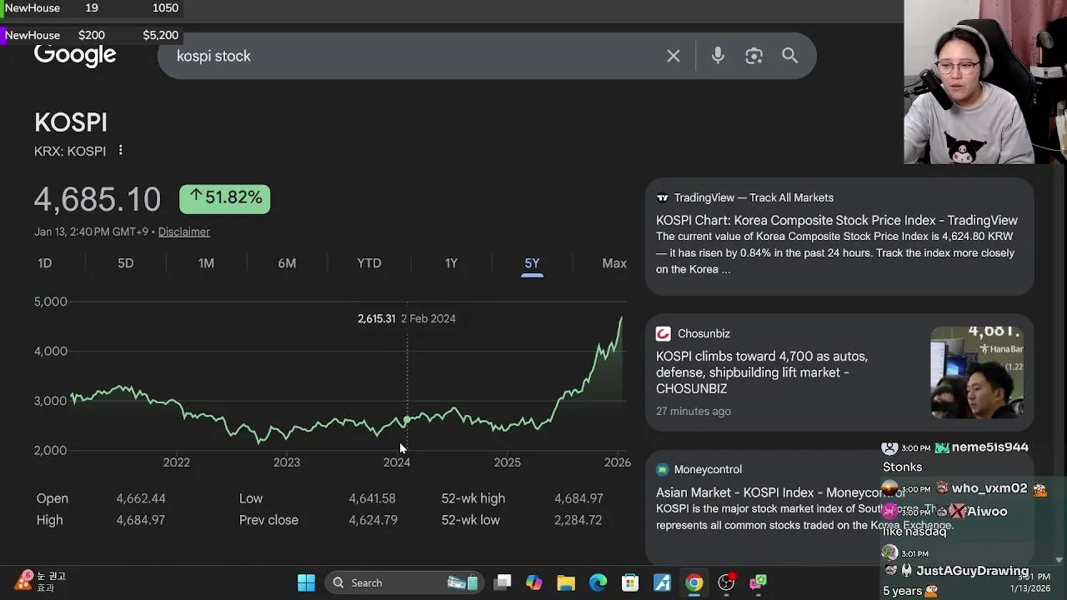1067x600 pixels.
Task: Click the 2022 label on the chart axis
Action: point(177,462)
